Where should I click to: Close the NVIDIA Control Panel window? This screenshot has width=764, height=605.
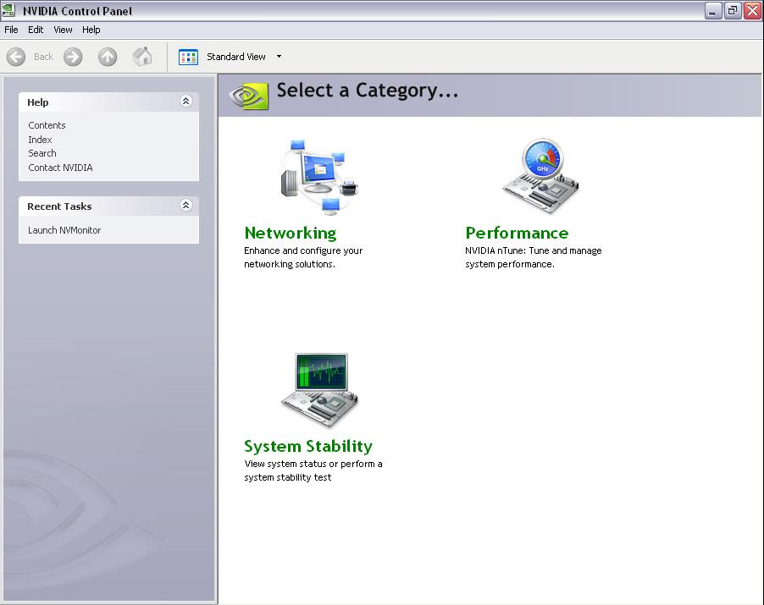click(x=752, y=11)
